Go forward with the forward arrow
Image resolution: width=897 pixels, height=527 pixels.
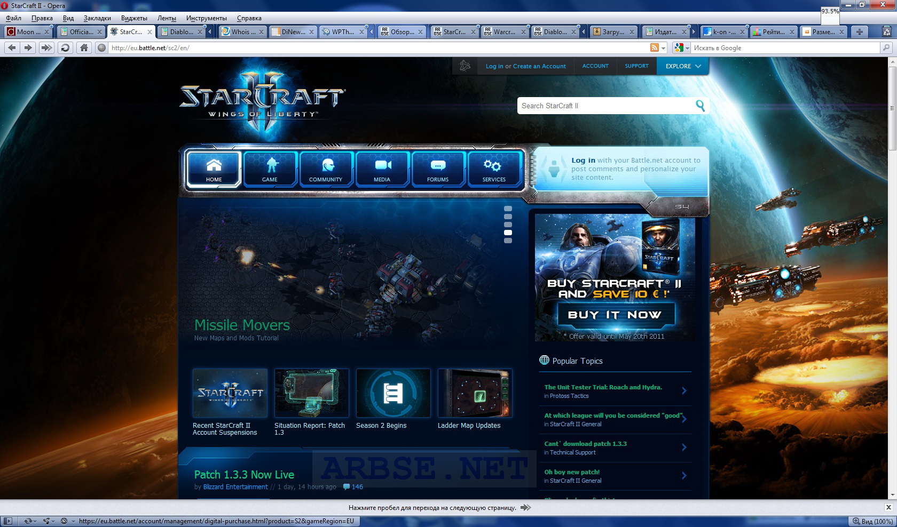(x=28, y=47)
